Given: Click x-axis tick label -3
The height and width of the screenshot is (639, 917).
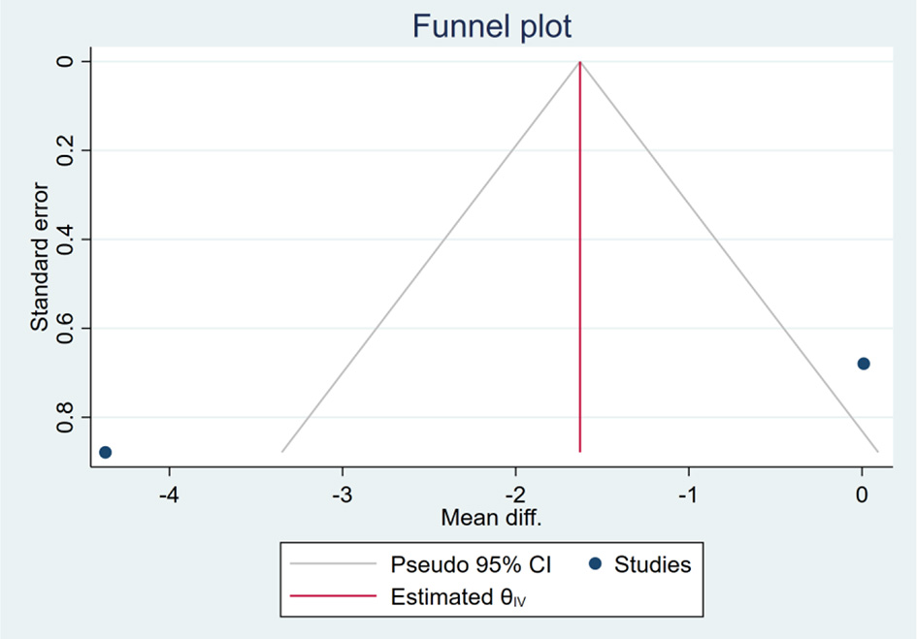Looking at the screenshot, I should coord(343,494).
